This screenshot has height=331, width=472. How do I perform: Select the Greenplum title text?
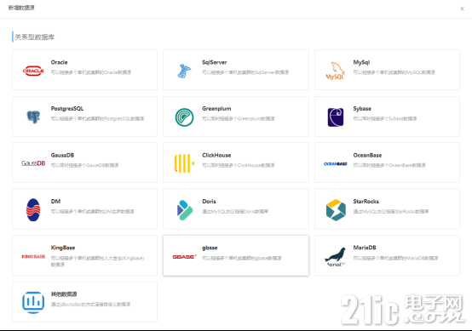click(216, 109)
